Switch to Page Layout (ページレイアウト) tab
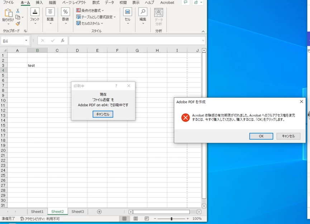The image size is (310, 224). point(74,3)
